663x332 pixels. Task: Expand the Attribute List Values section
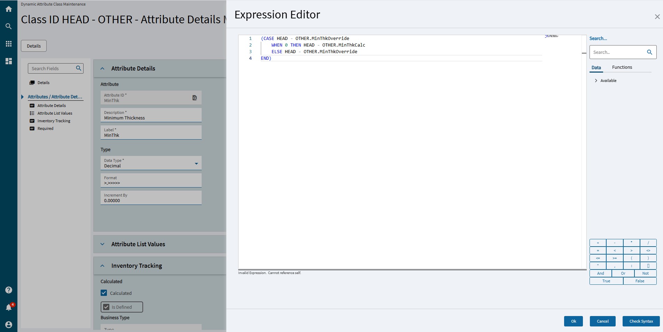(102, 244)
